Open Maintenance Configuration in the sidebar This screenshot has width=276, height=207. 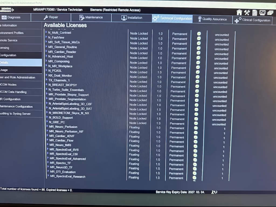[21, 106]
